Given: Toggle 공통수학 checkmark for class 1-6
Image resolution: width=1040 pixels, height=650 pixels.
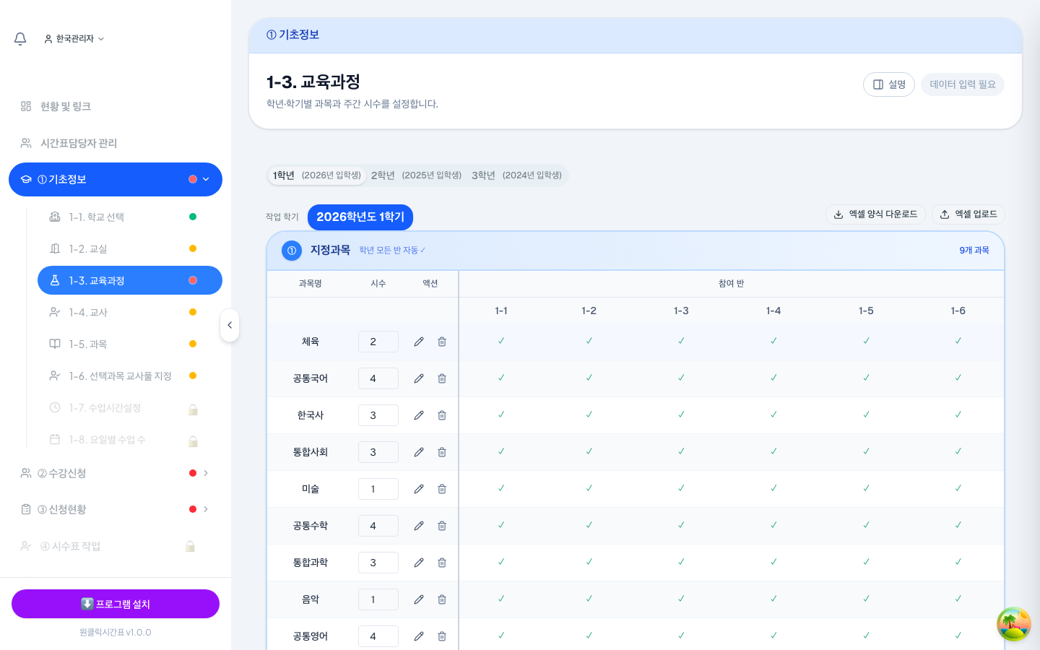Looking at the screenshot, I should 958,525.
